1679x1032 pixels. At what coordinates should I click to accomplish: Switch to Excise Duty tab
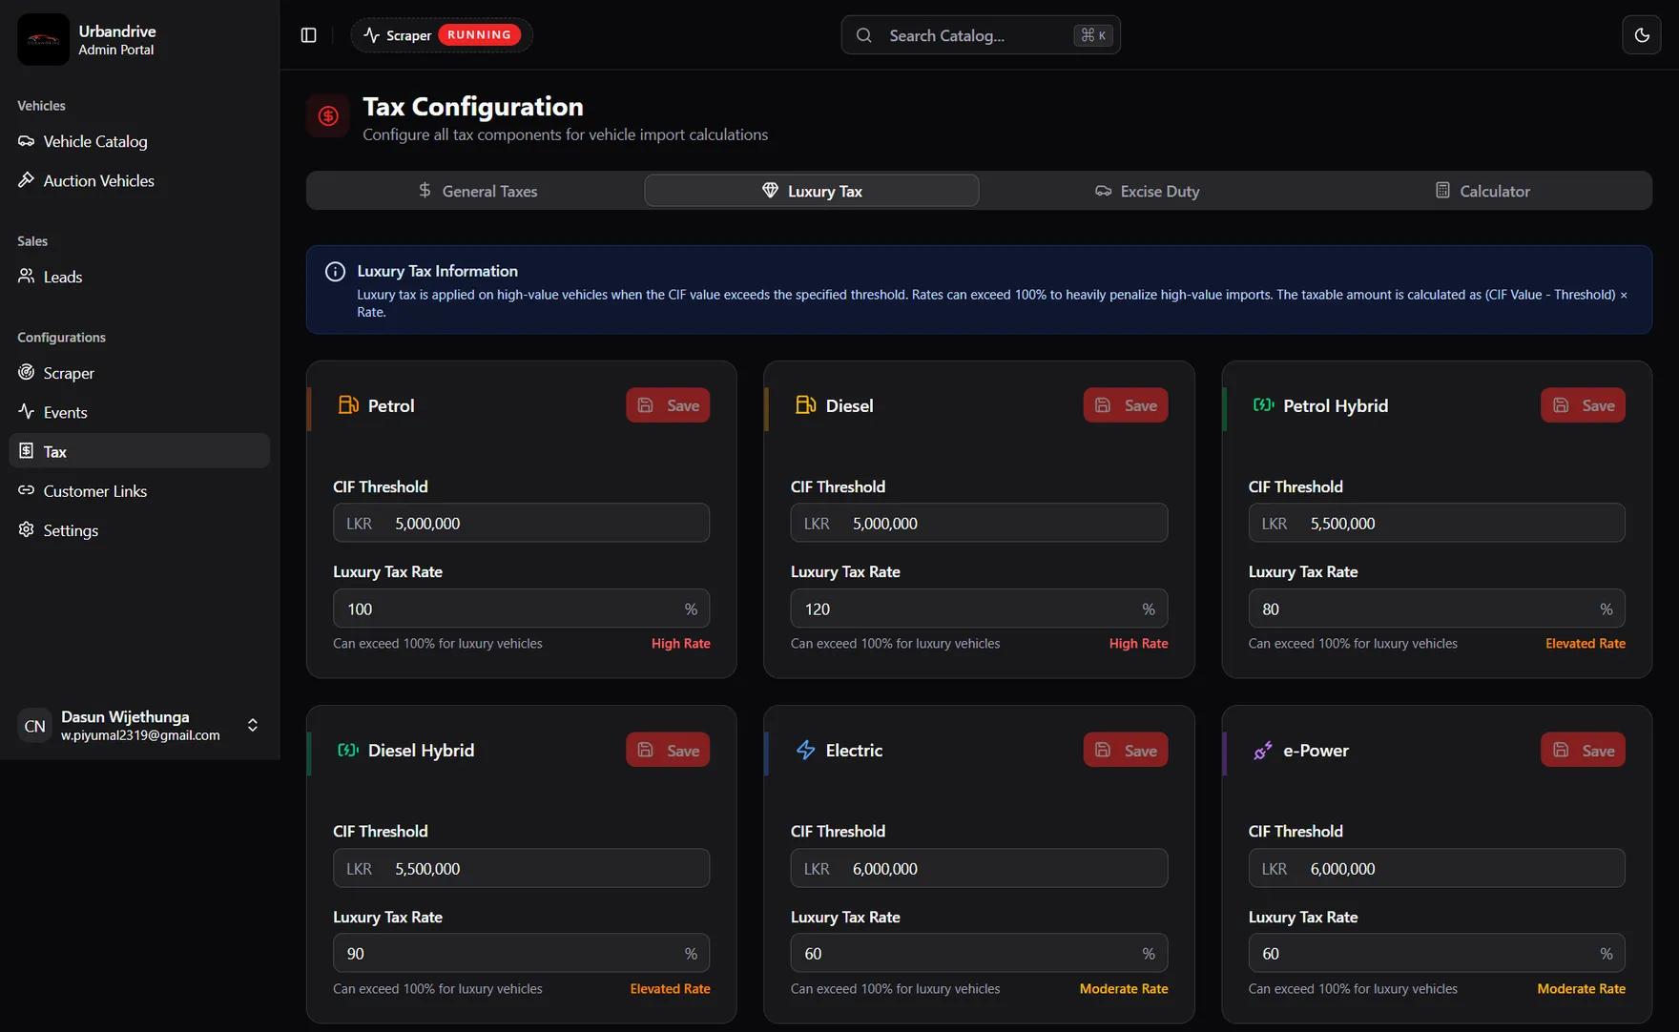tap(1147, 191)
